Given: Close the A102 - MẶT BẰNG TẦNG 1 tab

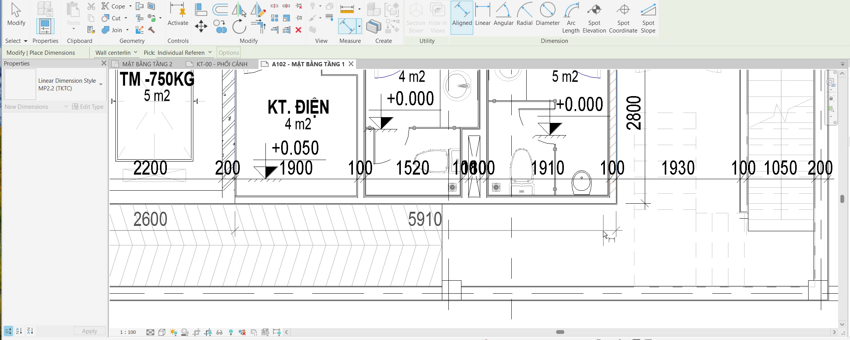Looking at the screenshot, I should point(351,64).
